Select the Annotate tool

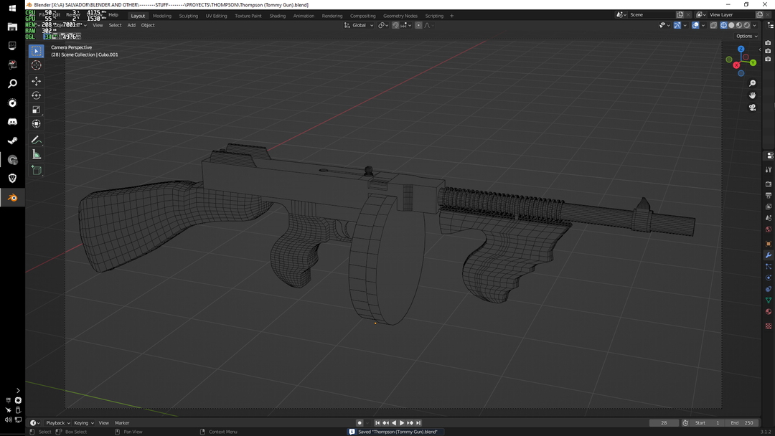(36, 140)
